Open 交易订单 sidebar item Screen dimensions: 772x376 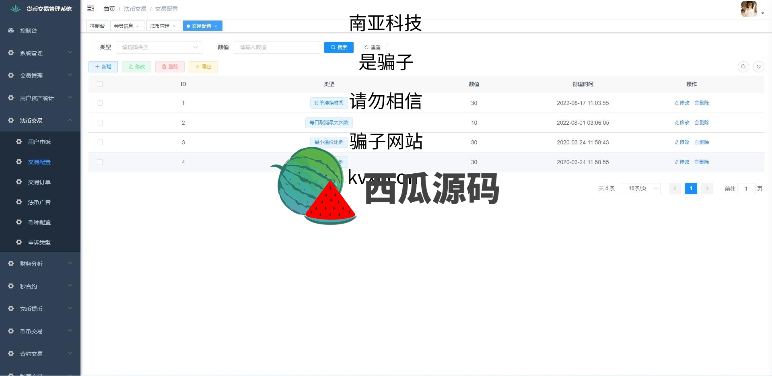pyautogui.click(x=40, y=182)
